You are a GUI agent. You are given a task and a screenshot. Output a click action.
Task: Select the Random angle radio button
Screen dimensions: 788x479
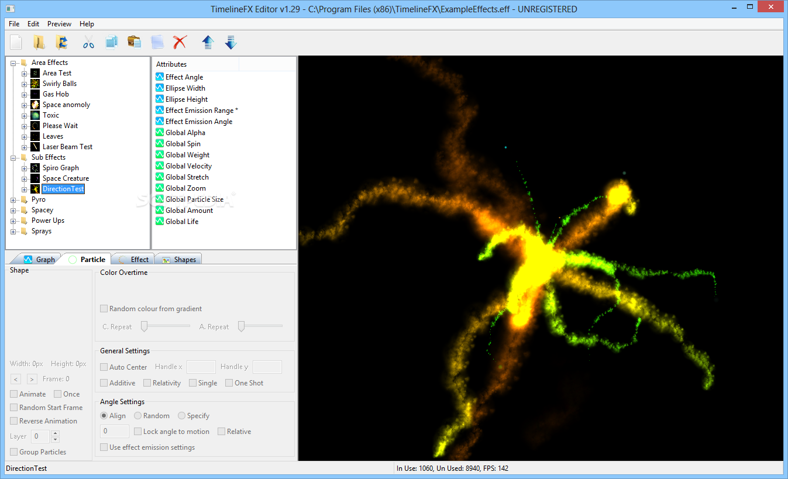[137, 416]
